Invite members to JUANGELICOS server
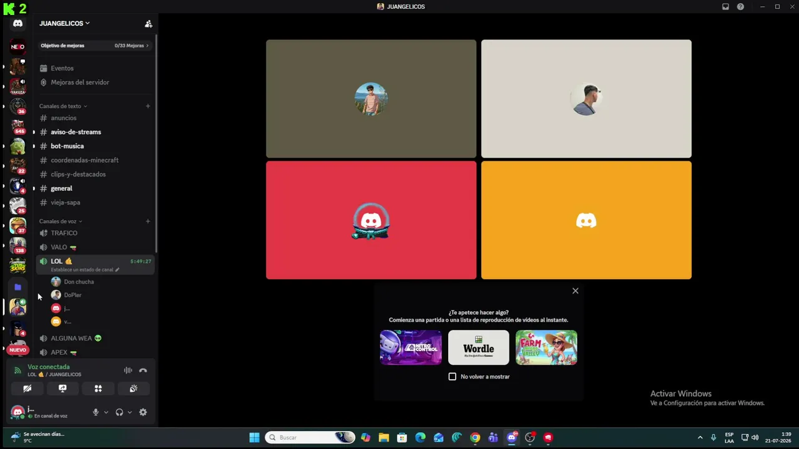 pos(149,24)
